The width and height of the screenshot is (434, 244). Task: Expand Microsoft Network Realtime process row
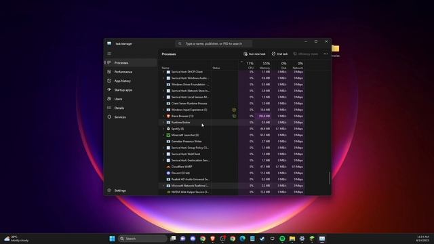tap(163, 186)
